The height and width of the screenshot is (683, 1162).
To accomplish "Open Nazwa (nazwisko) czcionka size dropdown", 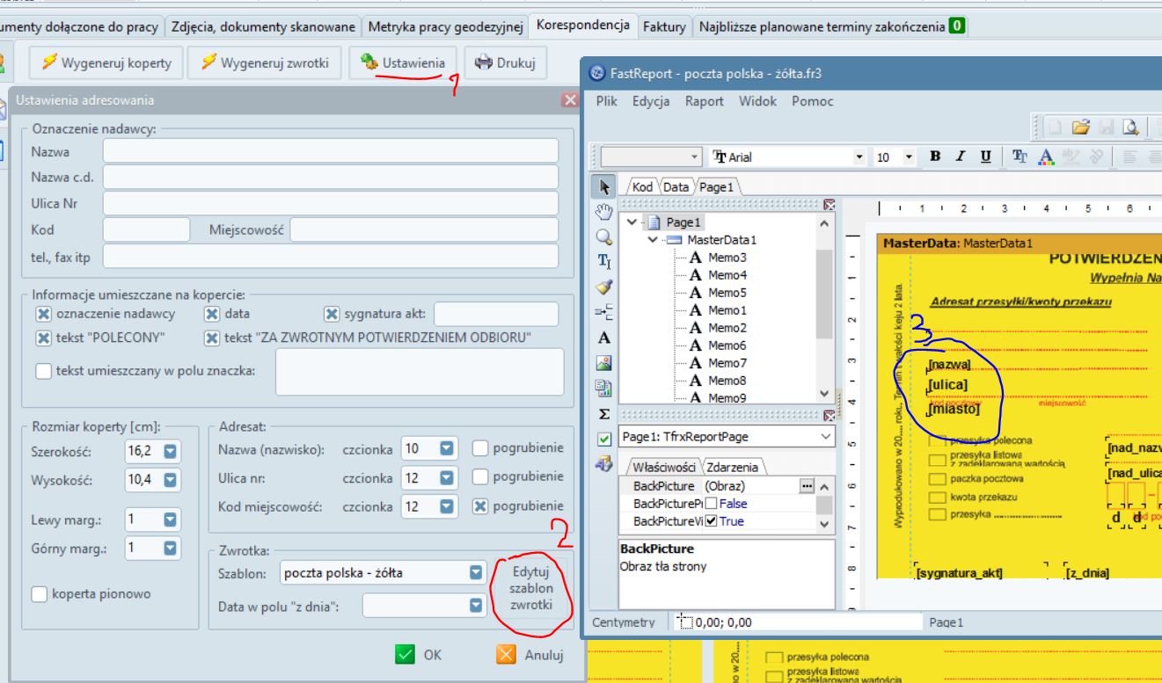I will tap(446, 448).
